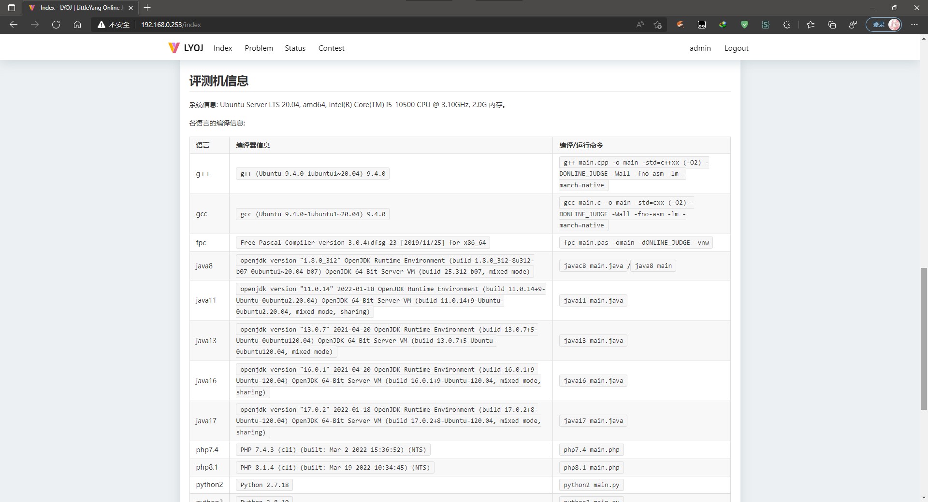Switch to the Problem tab

tap(259, 48)
